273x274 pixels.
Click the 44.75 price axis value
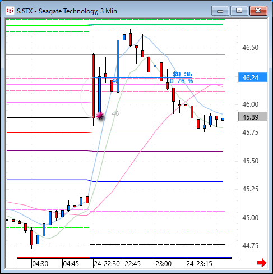tap(250, 246)
